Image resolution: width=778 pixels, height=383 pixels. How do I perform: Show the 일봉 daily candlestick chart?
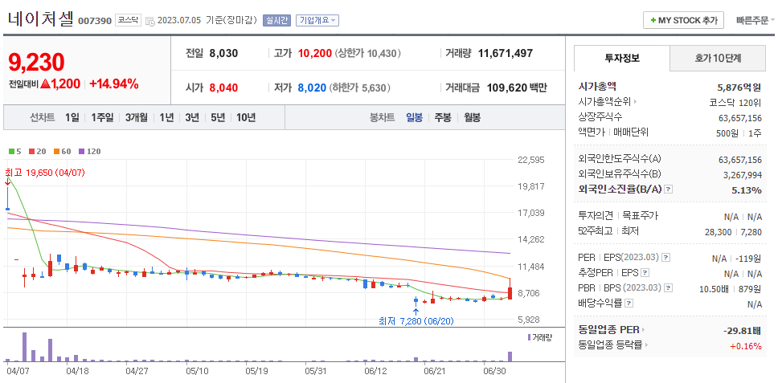tap(414, 118)
